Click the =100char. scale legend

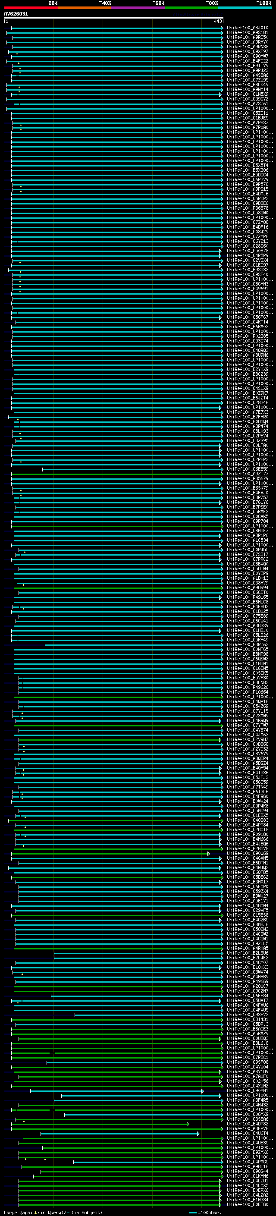point(205,1213)
